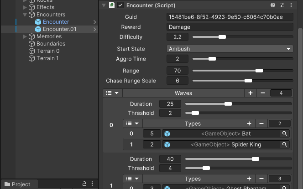
Task: Expand the Memories group in the hierarchy
Action: [26, 36]
